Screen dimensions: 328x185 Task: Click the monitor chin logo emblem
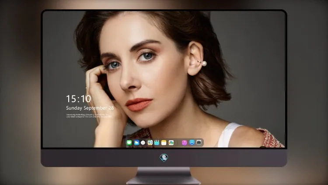164,157
